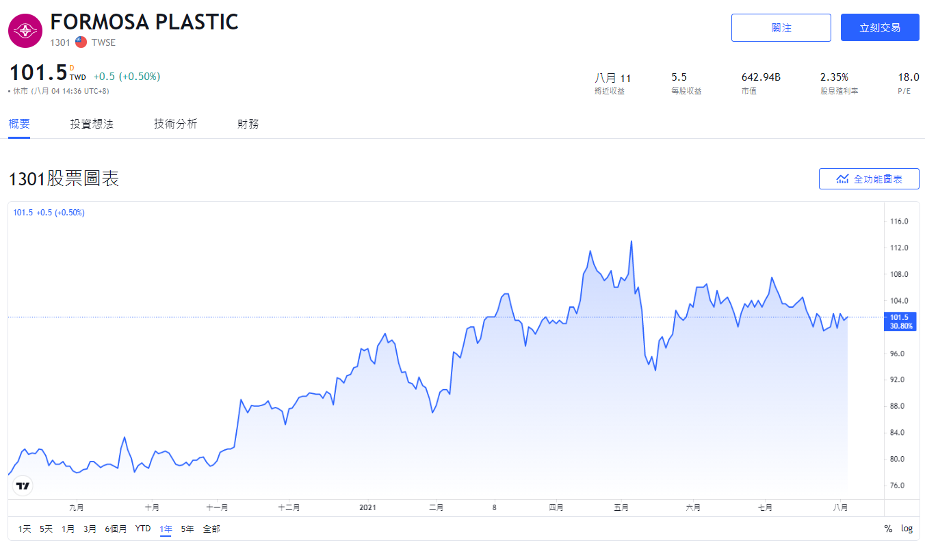
Task: Select the 1天 time range
Action: [x=25, y=529]
